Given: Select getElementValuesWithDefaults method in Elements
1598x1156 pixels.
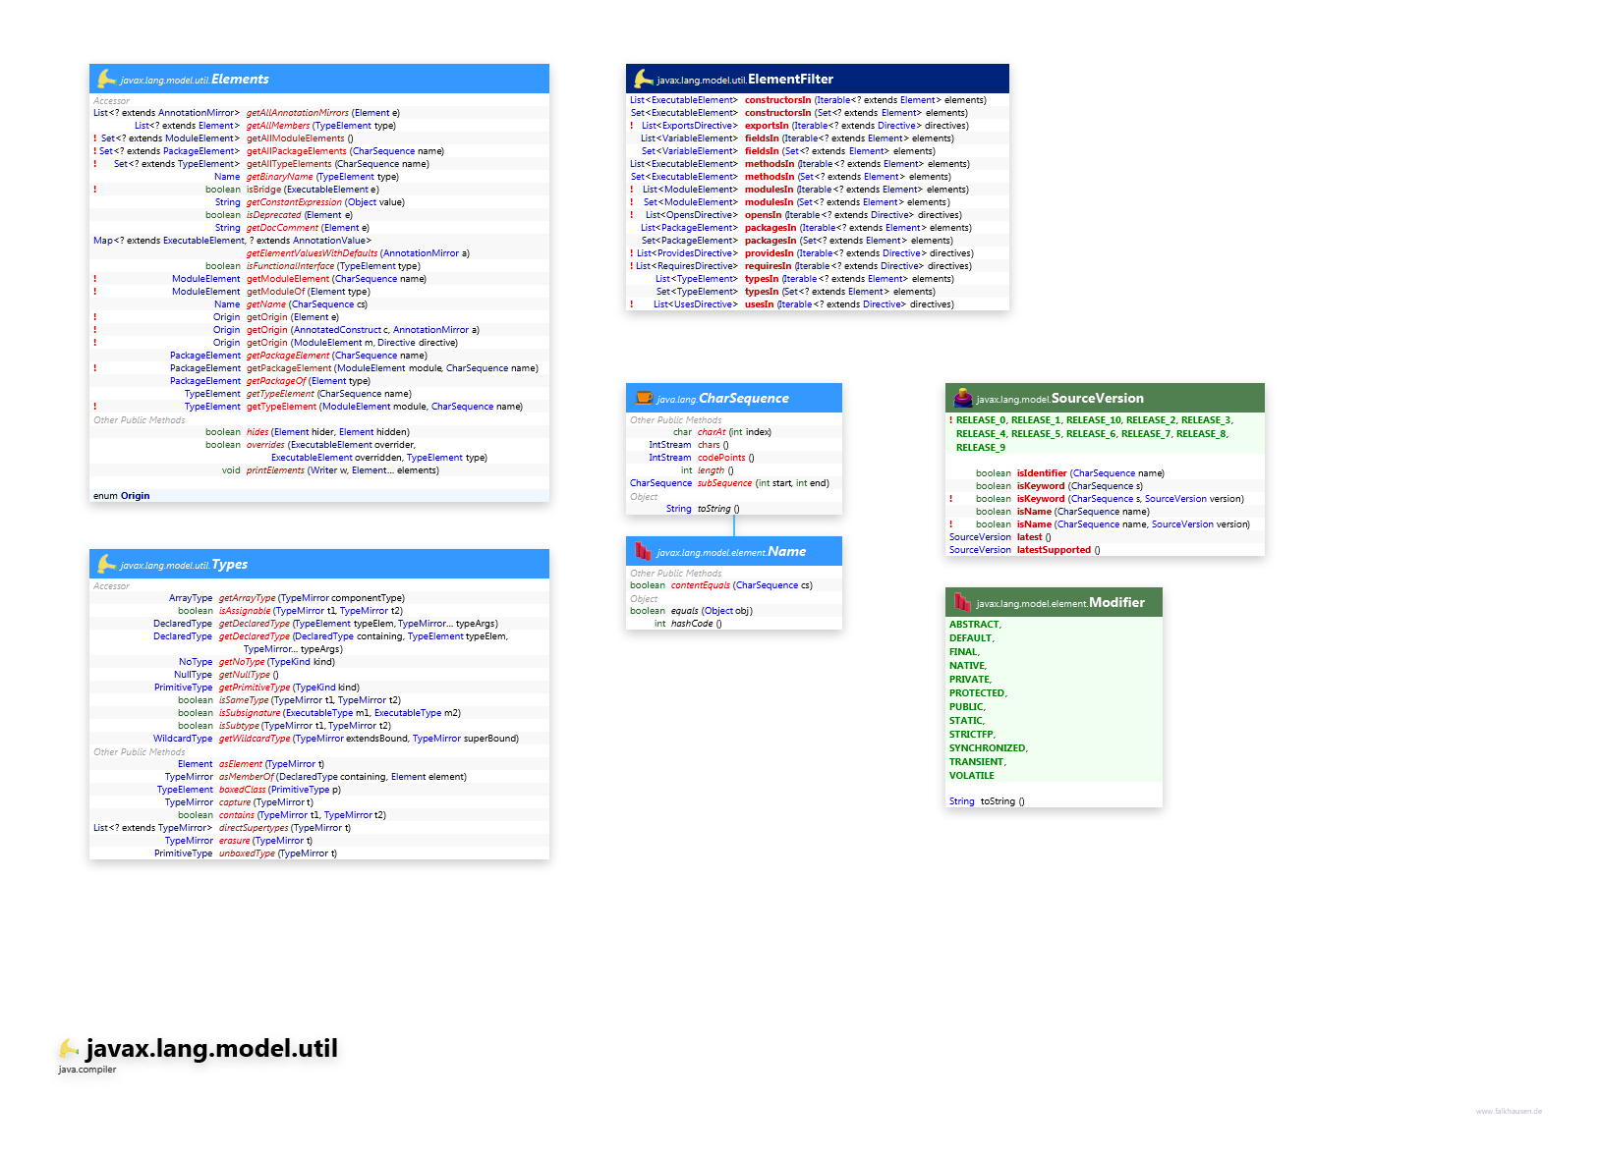Looking at the screenshot, I should click(312, 253).
